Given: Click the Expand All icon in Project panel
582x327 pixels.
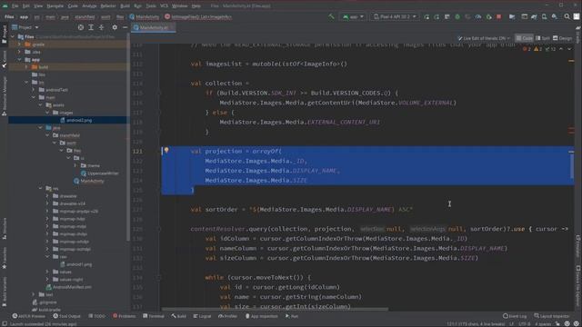Looking at the screenshot, I should (91, 27).
